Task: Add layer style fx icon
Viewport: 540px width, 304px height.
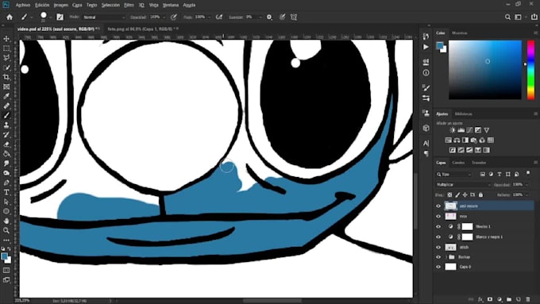Action: [x=480, y=299]
